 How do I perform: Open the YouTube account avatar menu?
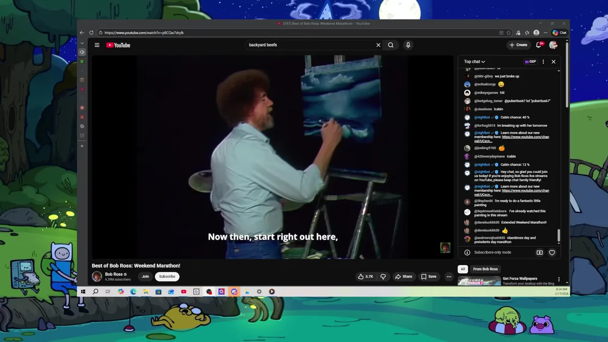click(553, 45)
